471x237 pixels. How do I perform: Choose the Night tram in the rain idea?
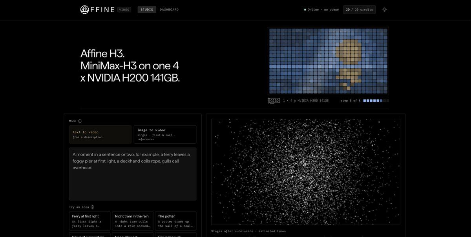pos(133,221)
